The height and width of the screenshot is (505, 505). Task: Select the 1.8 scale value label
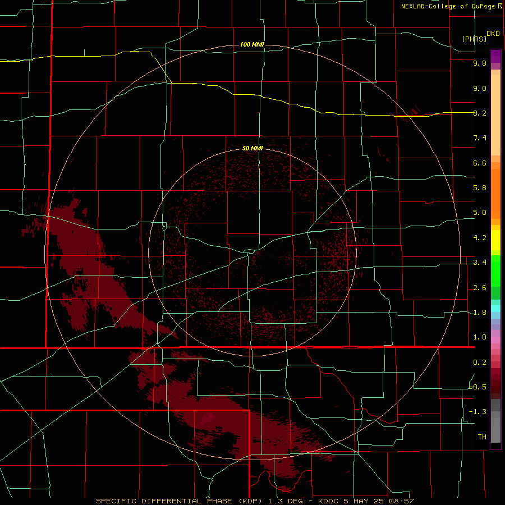point(480,313)
